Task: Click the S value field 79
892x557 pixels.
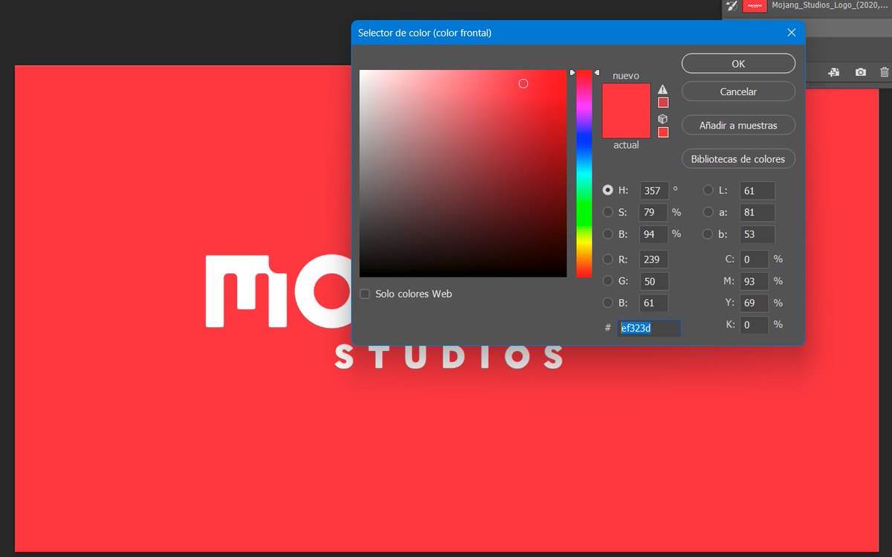Action: (654, 212)
